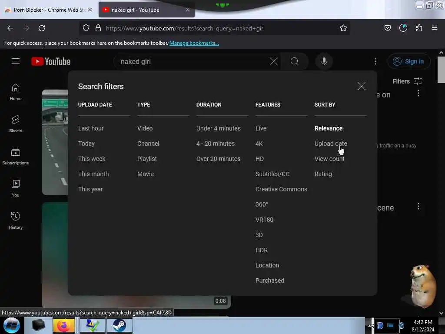Filter type to Channel
The height and width of the screenshot is (334, 445).
148,144
